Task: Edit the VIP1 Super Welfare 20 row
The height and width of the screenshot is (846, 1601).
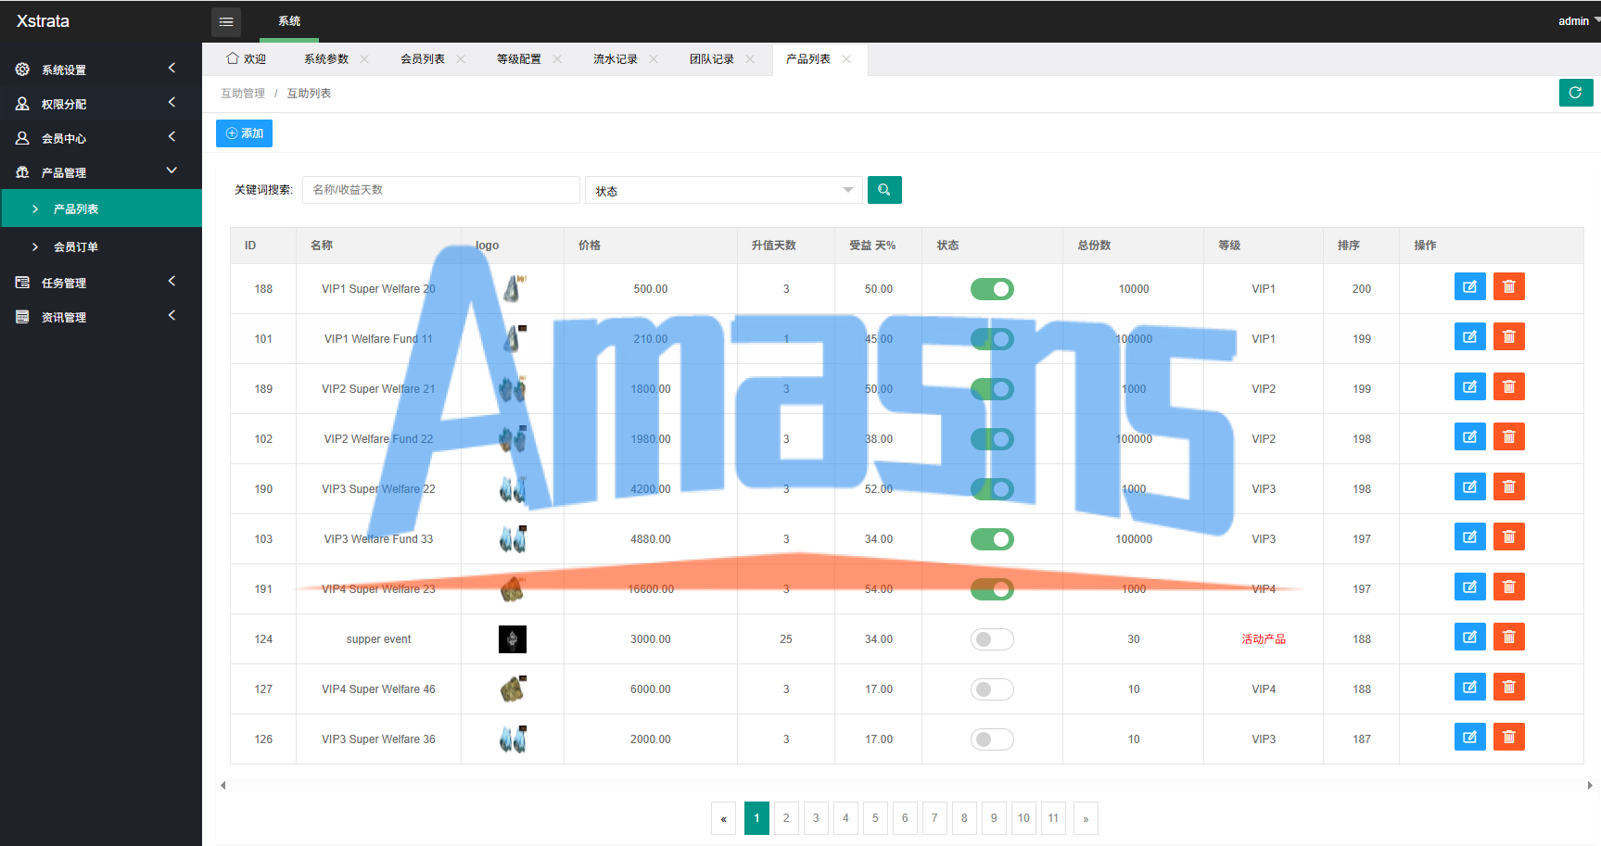Action: (1470, 287)
